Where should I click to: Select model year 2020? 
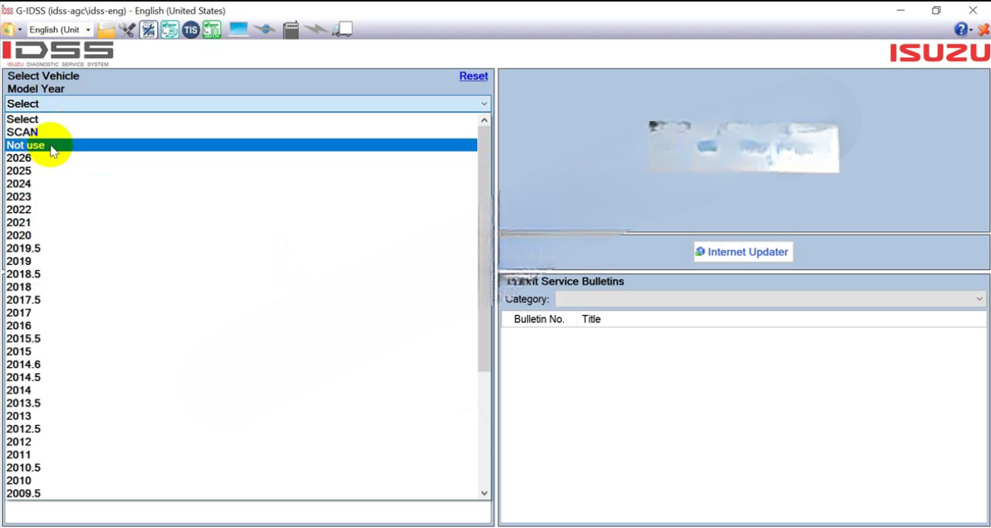[241, 236]
